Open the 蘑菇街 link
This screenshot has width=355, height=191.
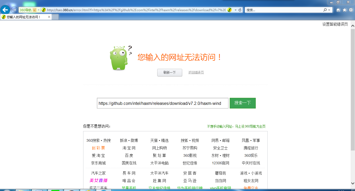point(220,173)
